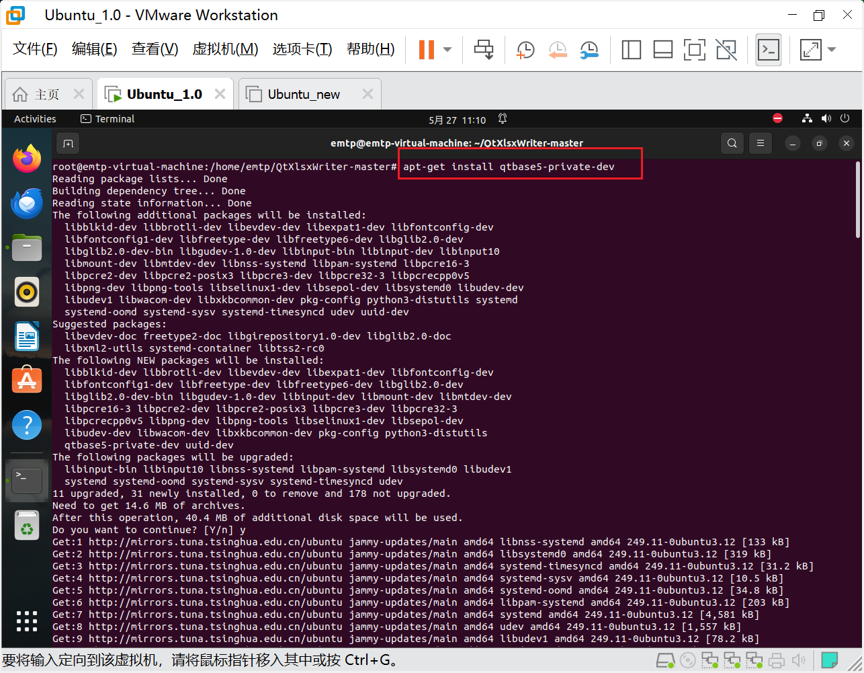Click the terminal title emtp@emtp-virtual-machine
864x673 pixels.
point(457,143)
